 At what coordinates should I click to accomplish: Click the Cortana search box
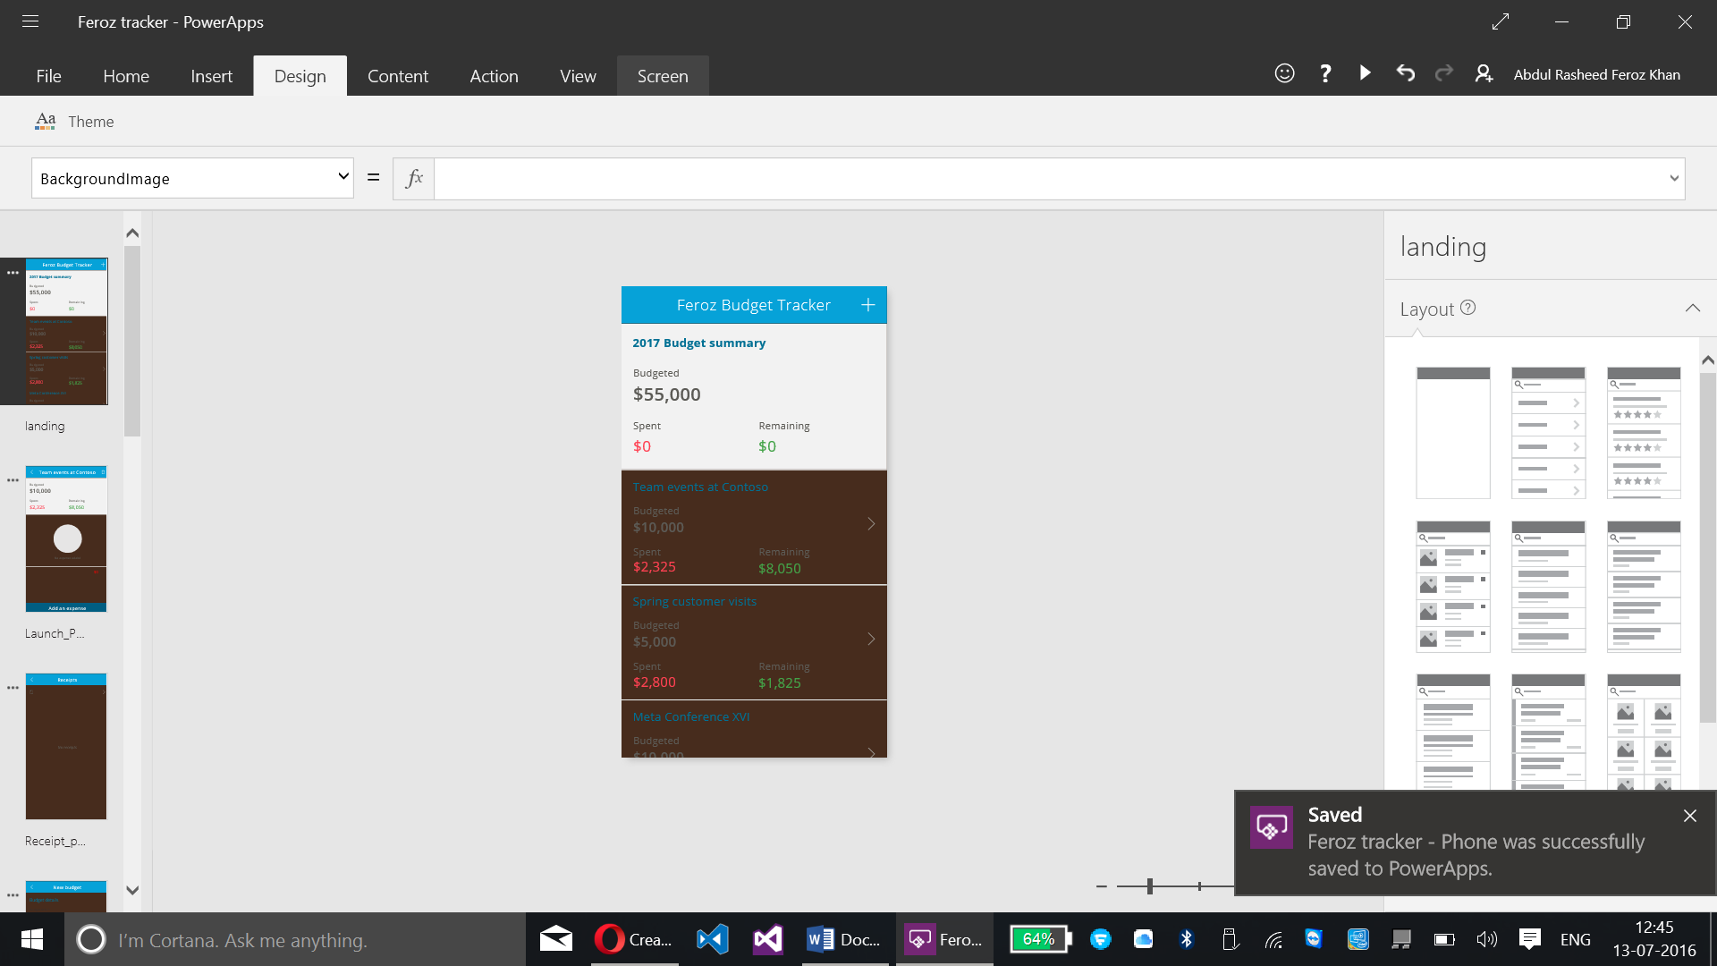295,939
